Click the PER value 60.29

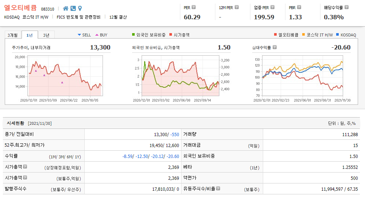tap(192, 17)
